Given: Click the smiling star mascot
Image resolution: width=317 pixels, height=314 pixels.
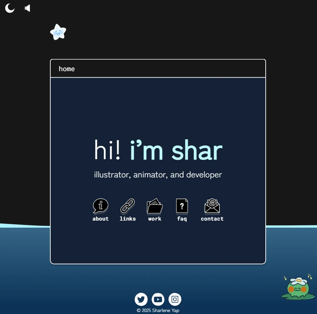Looking at the screenshot, I should [x=58, y=32].
